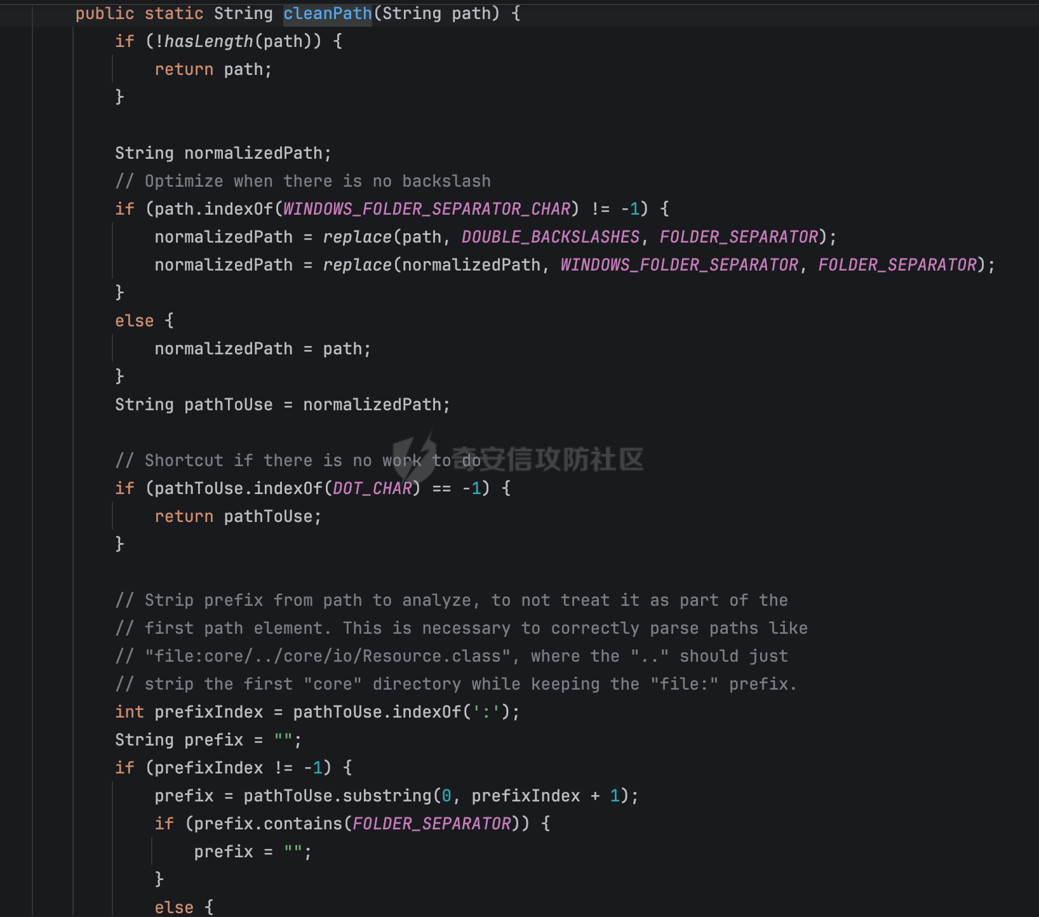Viewport: 1039px width, 917px height.
Task: Click the 'if (prefixIndex != -1)' line
Action: pyautogui.click(x=233, y=768)
